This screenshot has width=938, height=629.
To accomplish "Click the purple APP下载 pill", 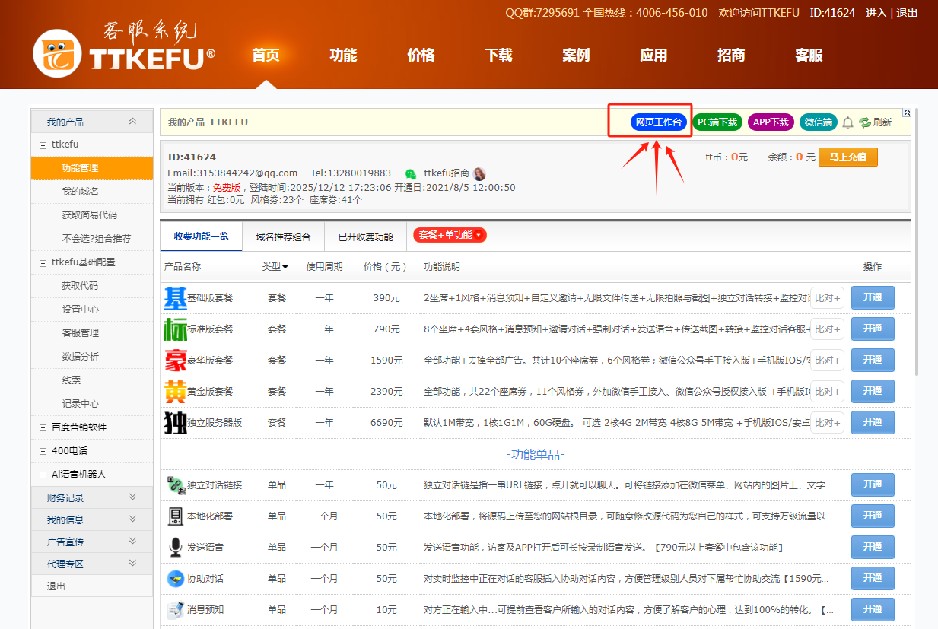I will (770, 122).
